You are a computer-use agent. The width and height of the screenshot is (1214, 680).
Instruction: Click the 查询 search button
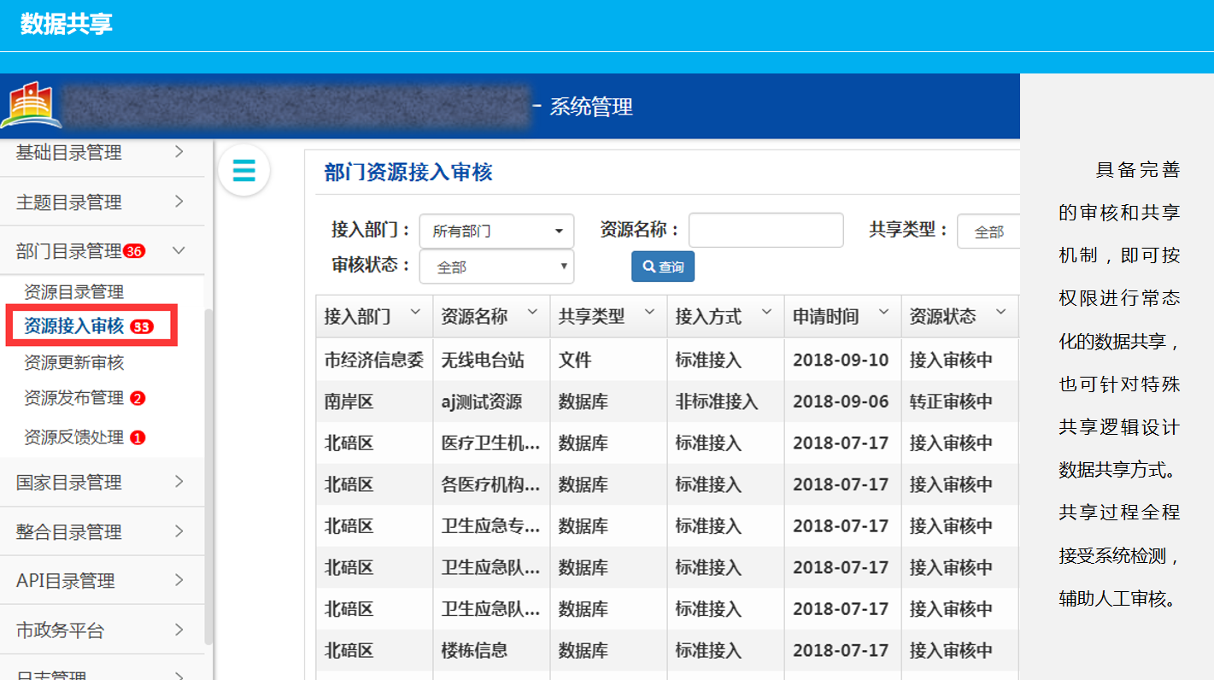tap(663, 267)
